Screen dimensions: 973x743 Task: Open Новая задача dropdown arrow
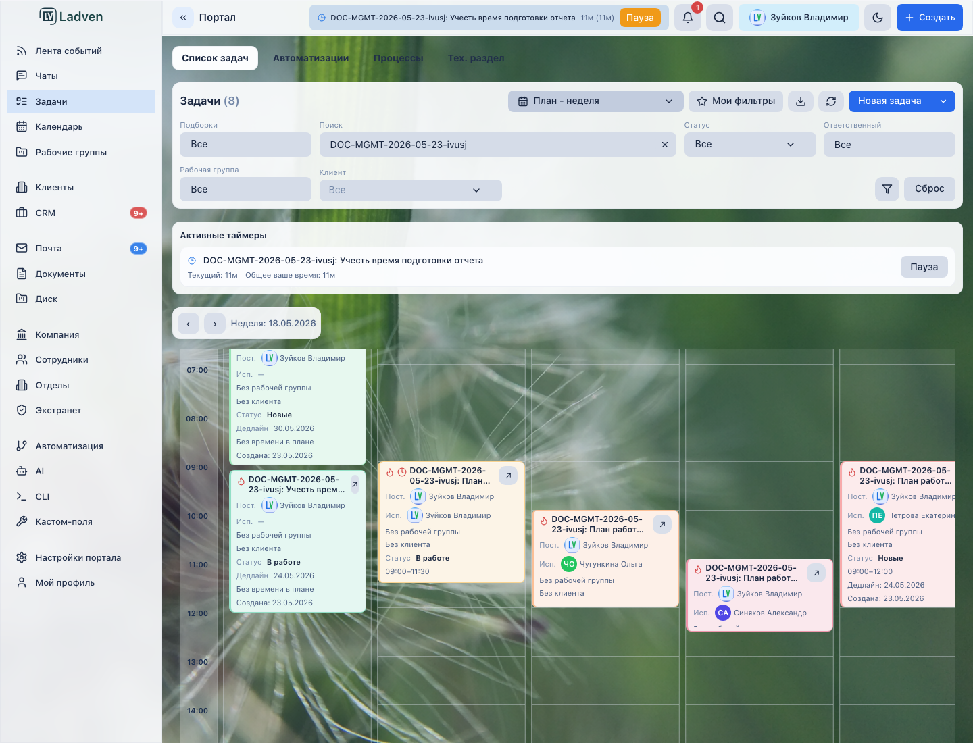point(943,101)
